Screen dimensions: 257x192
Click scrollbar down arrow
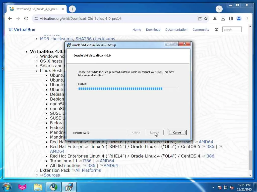(x=250, y=175)
